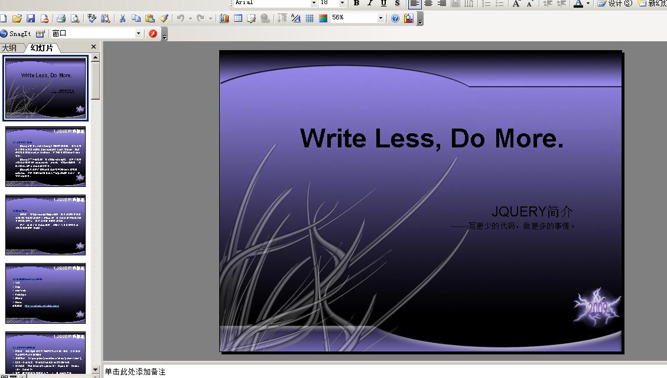Viewport: 667px width, 378px height.
Task: Open the Arial font name dropdown
Action: point(314,2)
